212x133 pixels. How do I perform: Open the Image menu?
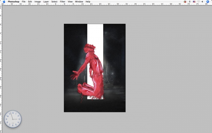point(37,2)
